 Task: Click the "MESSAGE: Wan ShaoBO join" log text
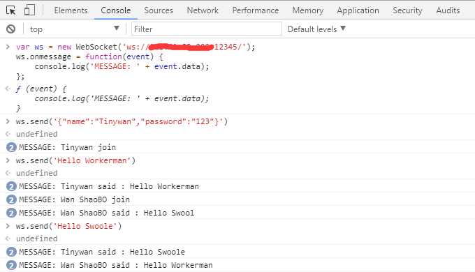pyautogui.click(x=74, y=199)
